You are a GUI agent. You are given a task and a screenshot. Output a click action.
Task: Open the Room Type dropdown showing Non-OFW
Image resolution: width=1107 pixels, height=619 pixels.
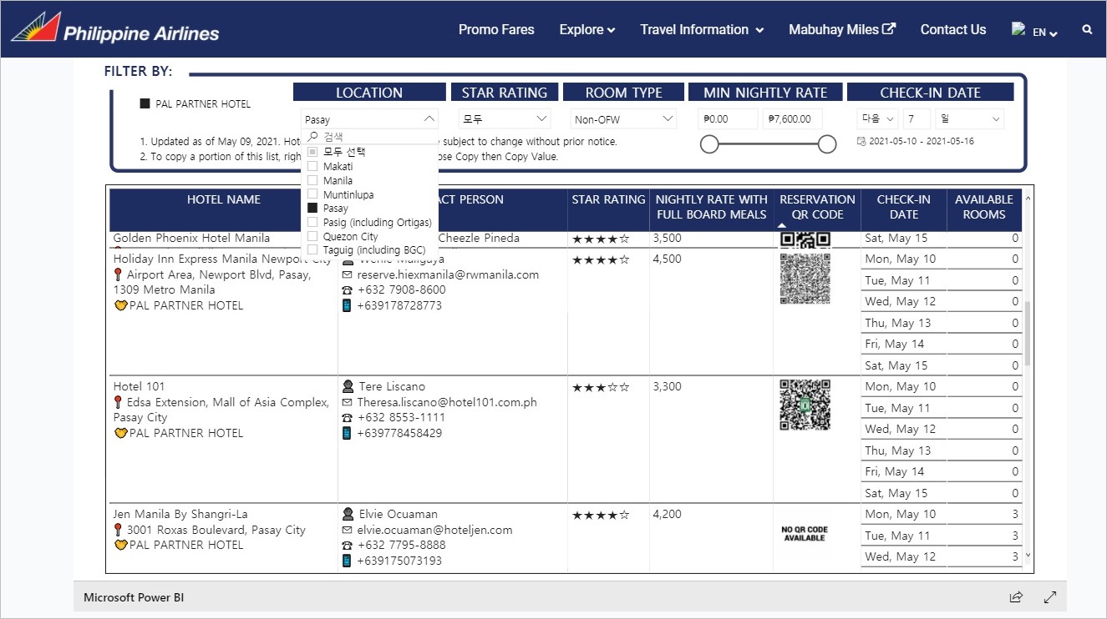pyautogui.click(x=623, y=119)
